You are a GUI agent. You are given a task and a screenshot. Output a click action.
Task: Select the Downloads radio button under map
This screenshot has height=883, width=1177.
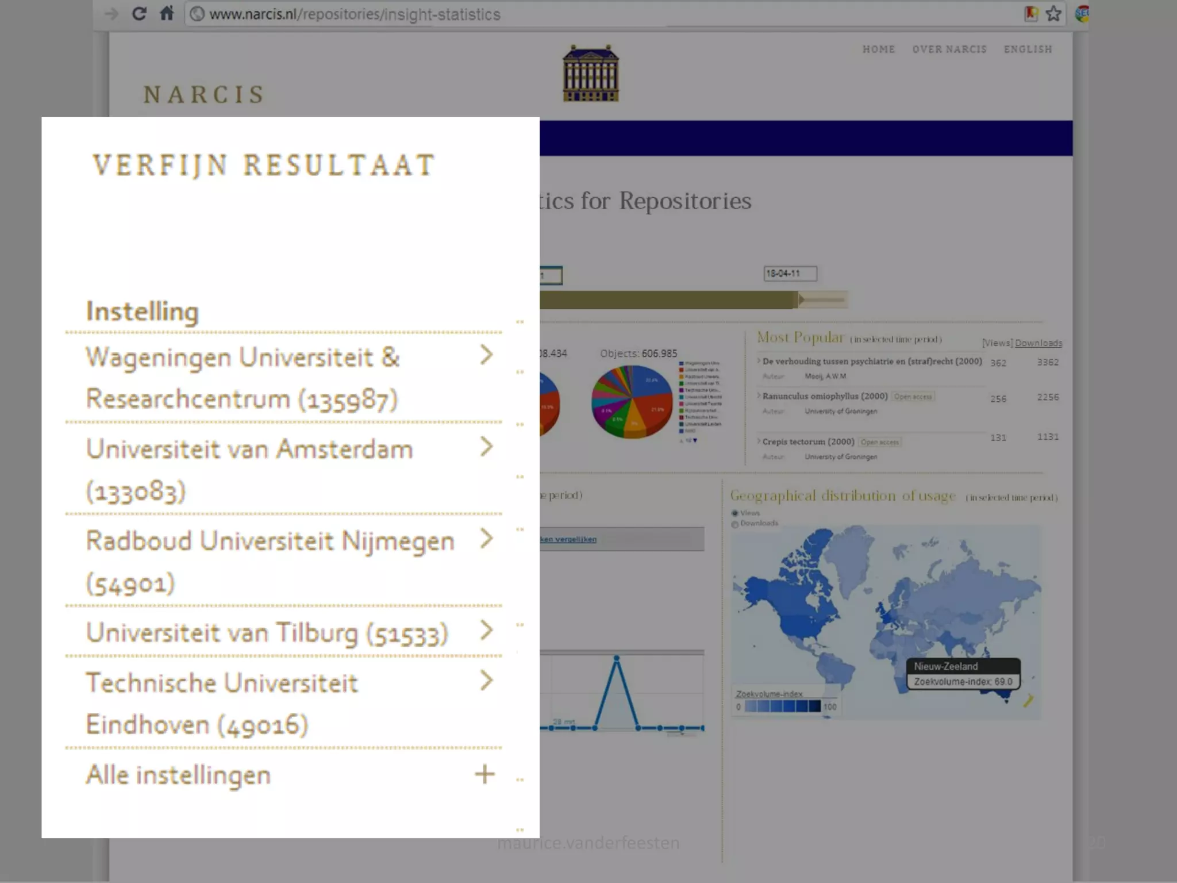click(734, 524)
